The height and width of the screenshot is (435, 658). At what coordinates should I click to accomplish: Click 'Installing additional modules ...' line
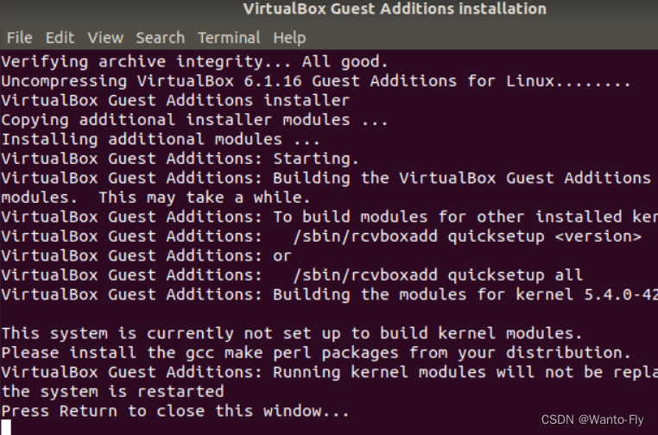pos(161,139)
